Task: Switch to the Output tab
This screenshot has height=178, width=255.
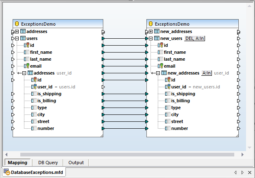Action: point(76,163)
